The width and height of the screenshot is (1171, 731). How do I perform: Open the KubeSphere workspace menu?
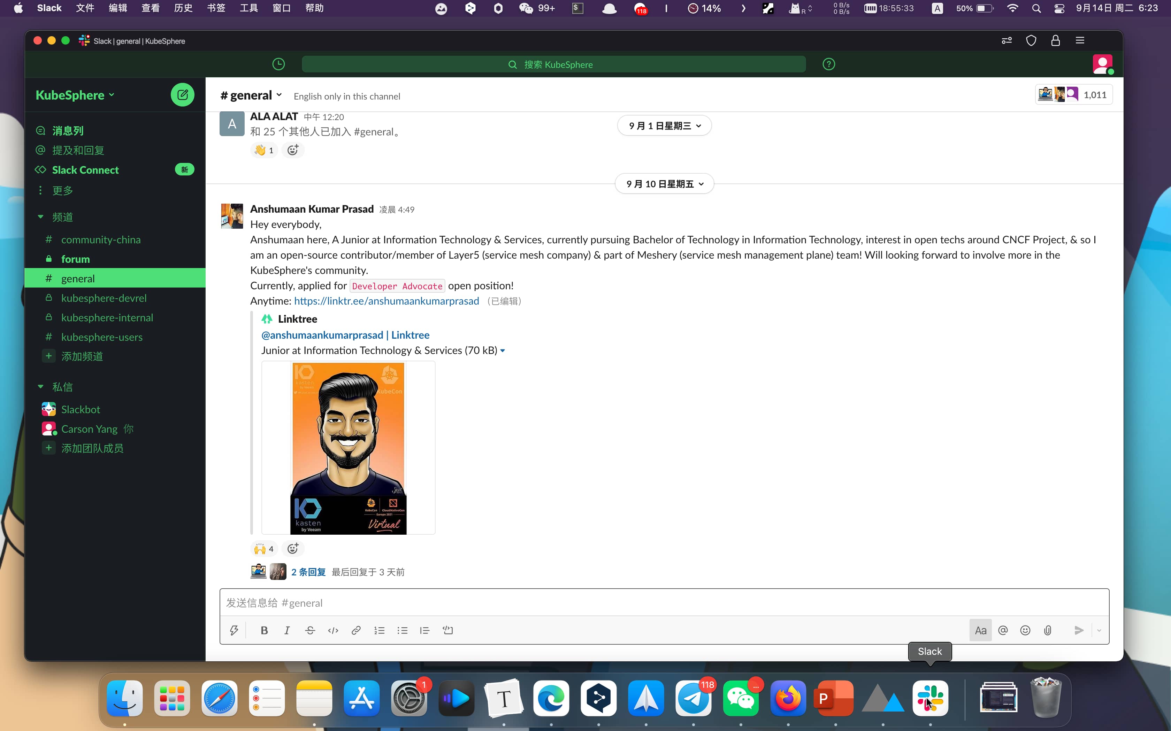point(75,95)
